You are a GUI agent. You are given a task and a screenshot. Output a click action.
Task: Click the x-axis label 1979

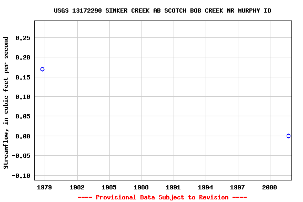[x=44, y=187]
